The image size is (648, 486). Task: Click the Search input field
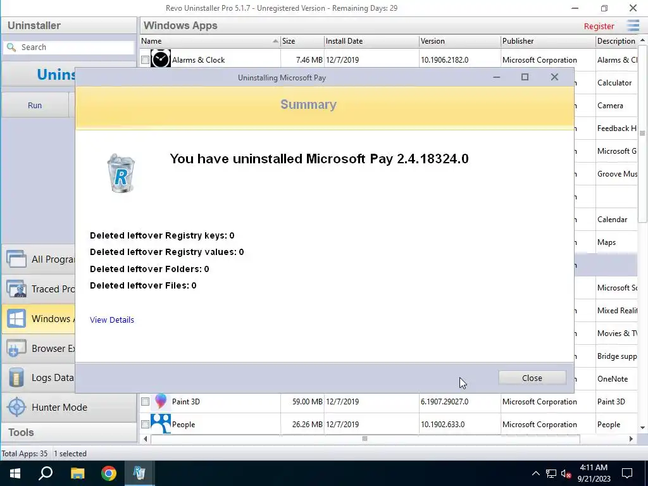(x=68, y=47)
